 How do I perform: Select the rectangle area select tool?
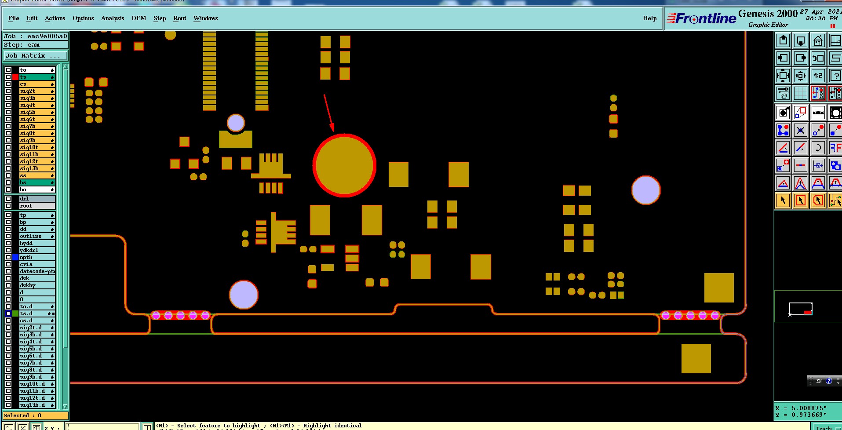[x=801, y=200]
